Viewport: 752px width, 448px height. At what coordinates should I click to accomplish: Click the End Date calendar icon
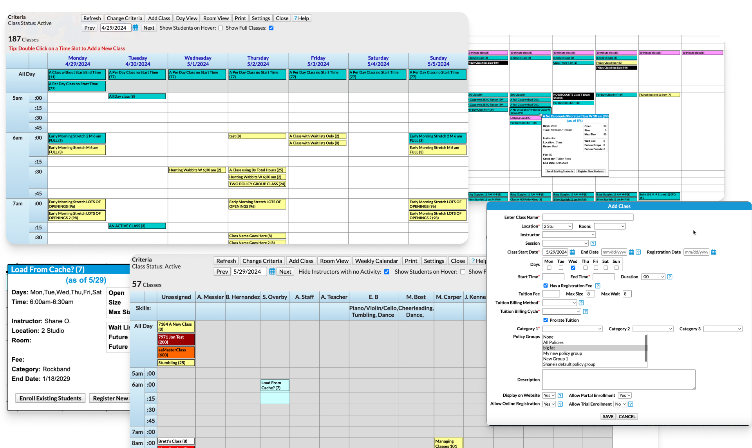tap(631, 252)
